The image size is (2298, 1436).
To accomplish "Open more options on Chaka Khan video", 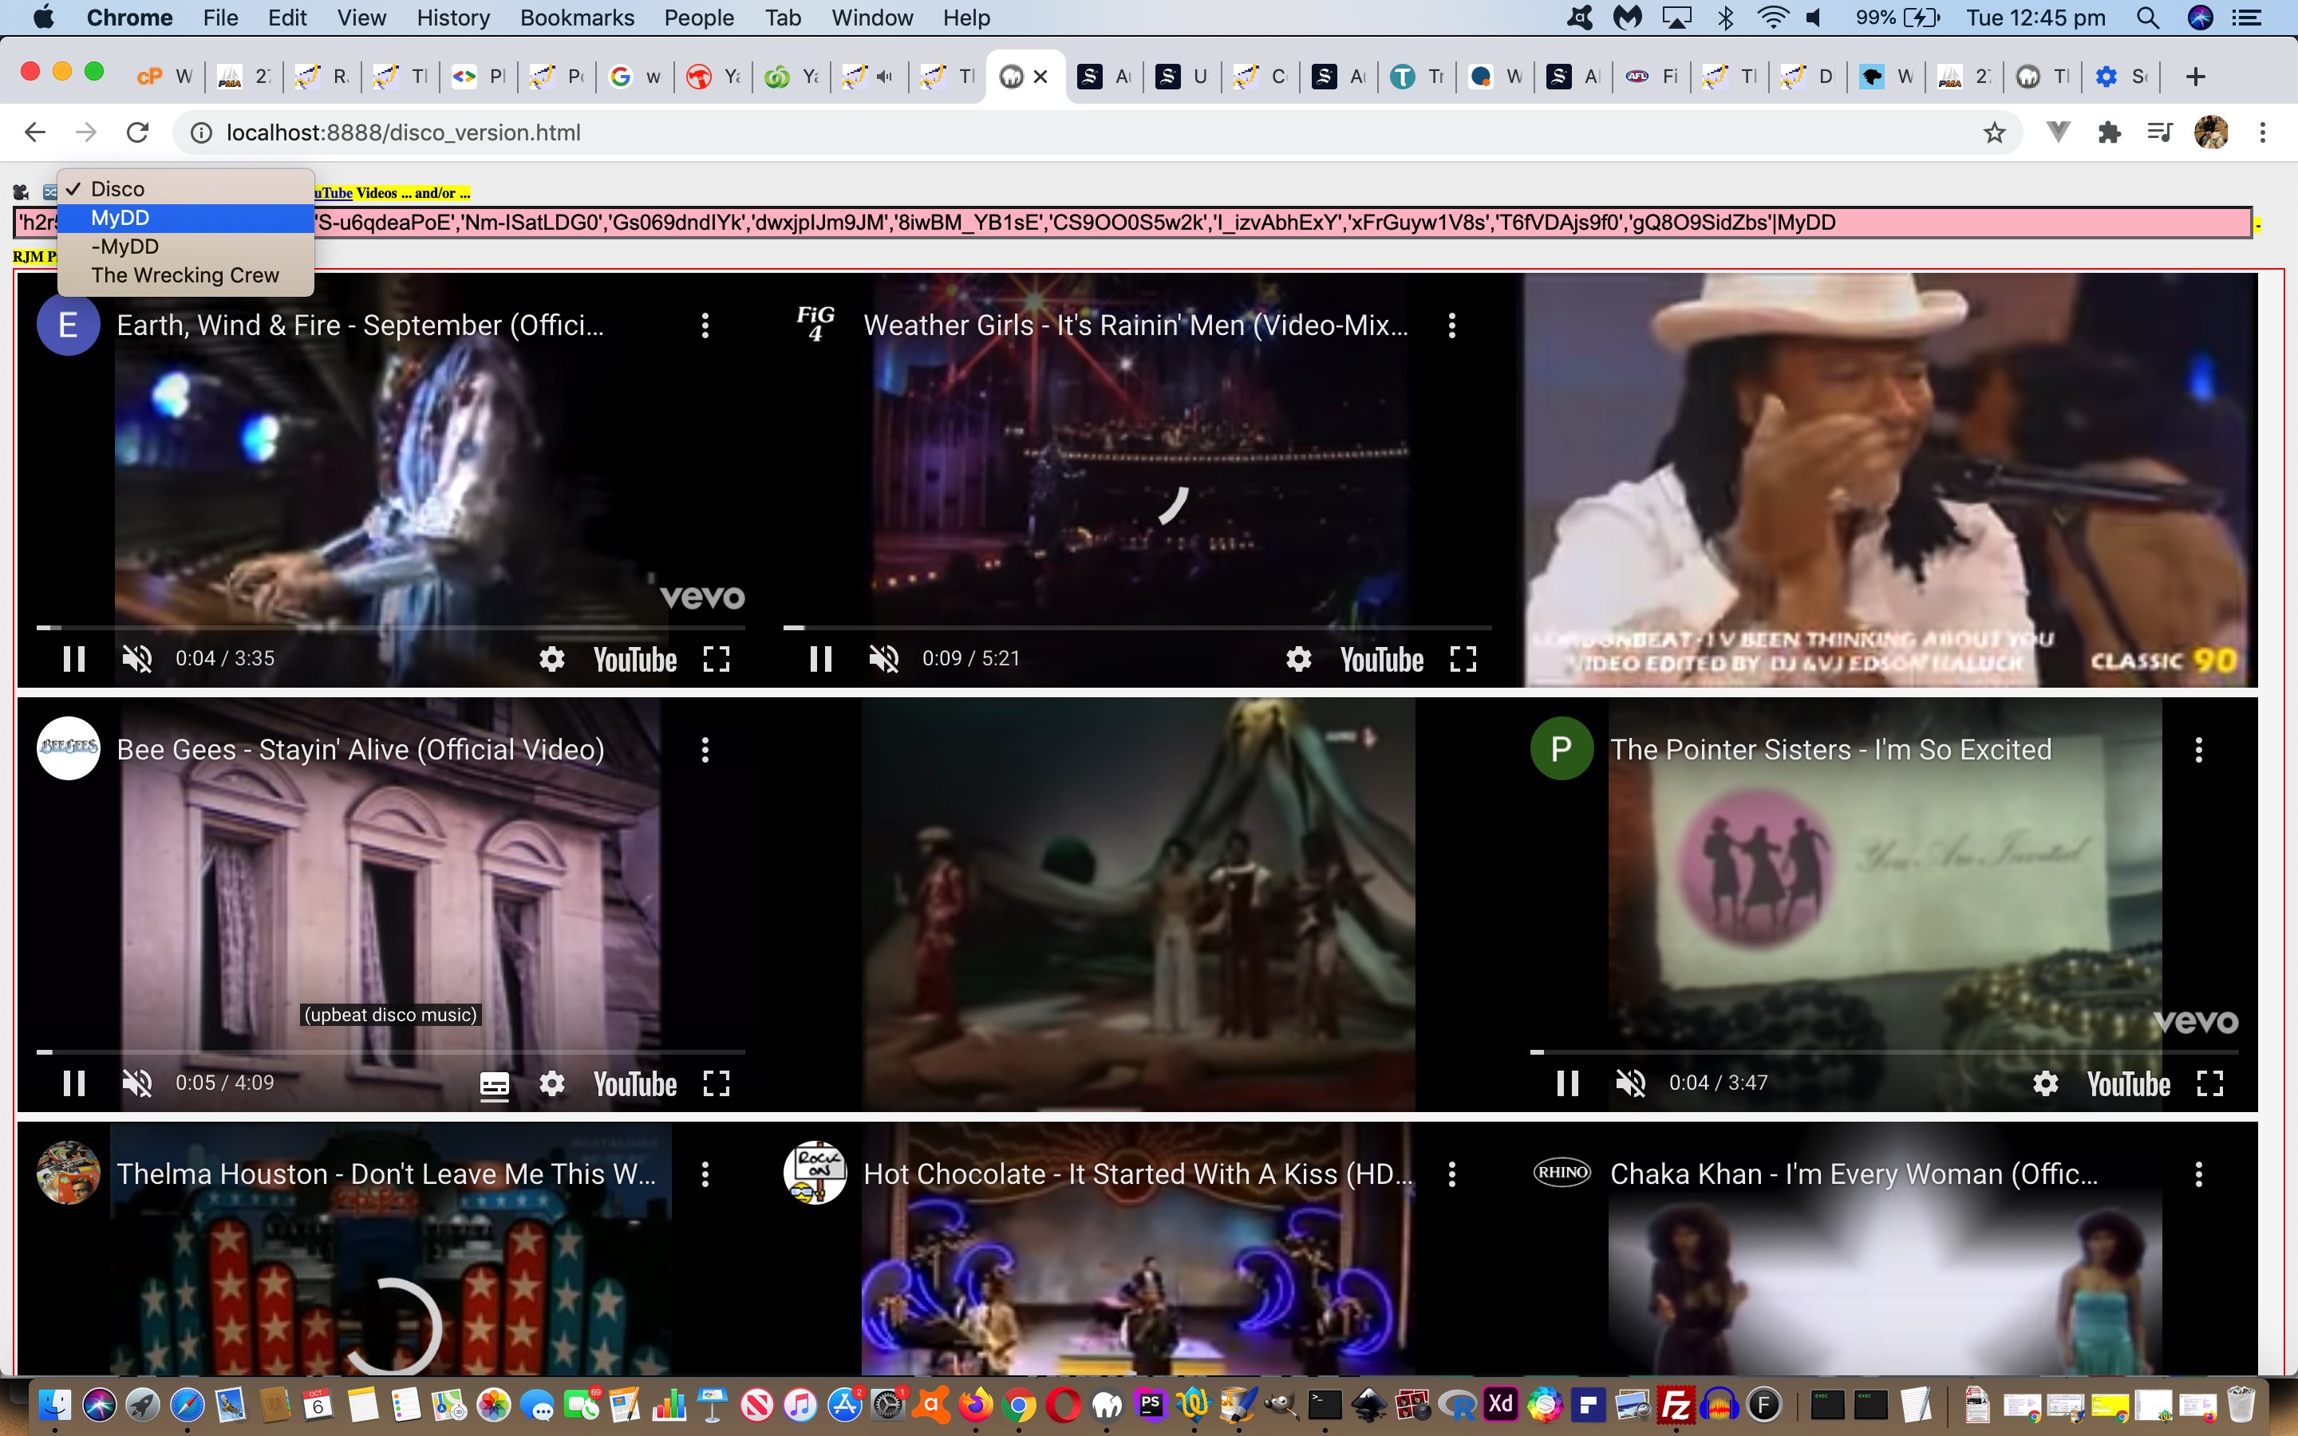I will click(2198, 1175).
